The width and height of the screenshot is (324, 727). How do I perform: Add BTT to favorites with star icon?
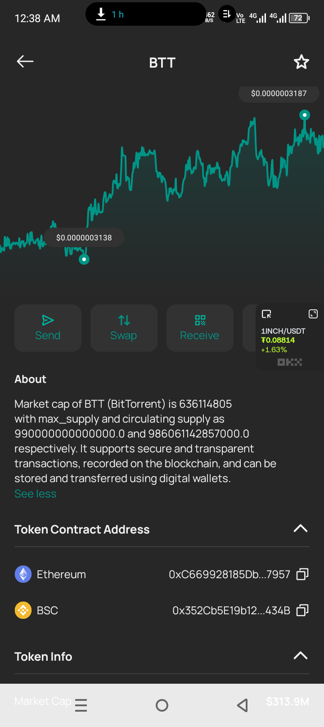(x=301, y=62)
